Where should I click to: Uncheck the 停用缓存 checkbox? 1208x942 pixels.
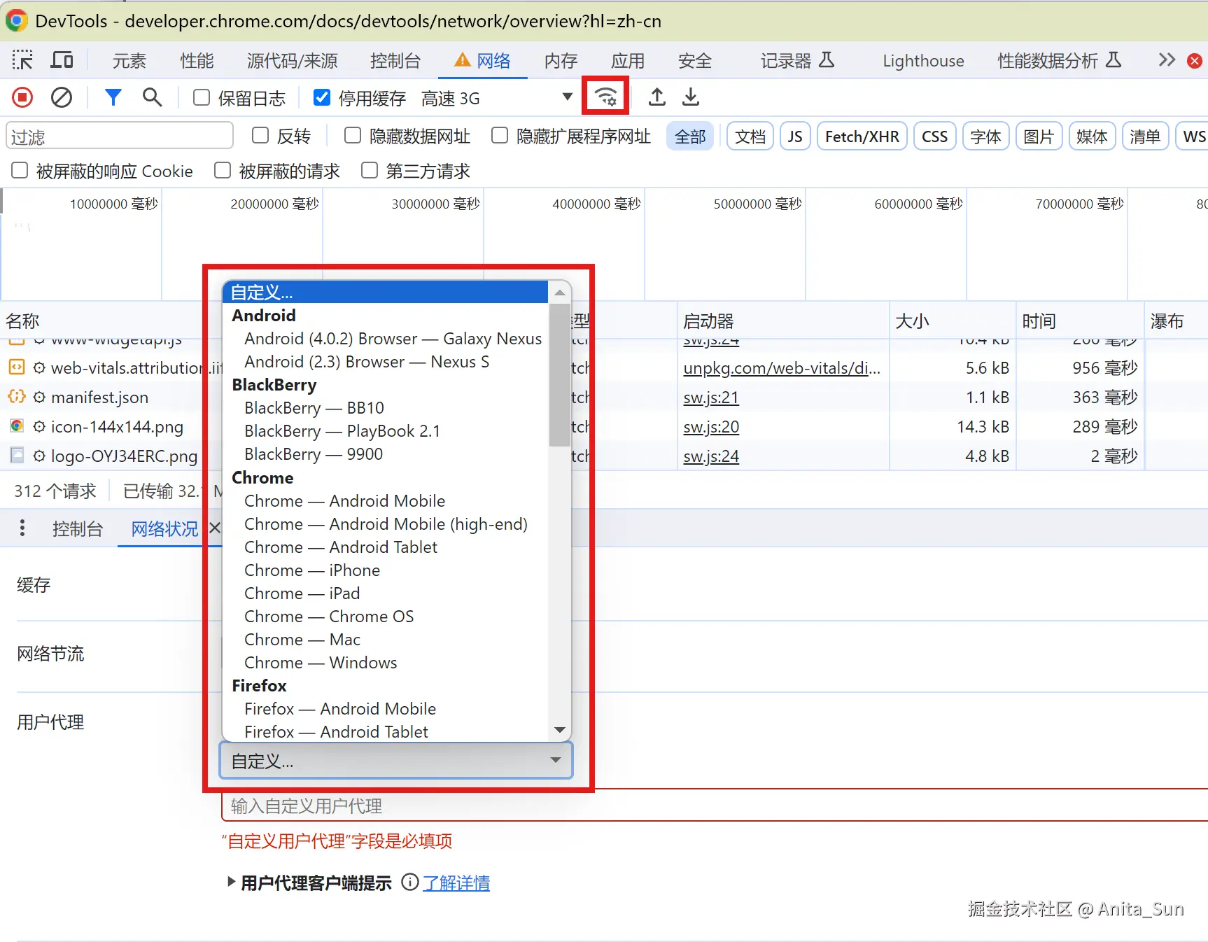click(x=322, y=97)
